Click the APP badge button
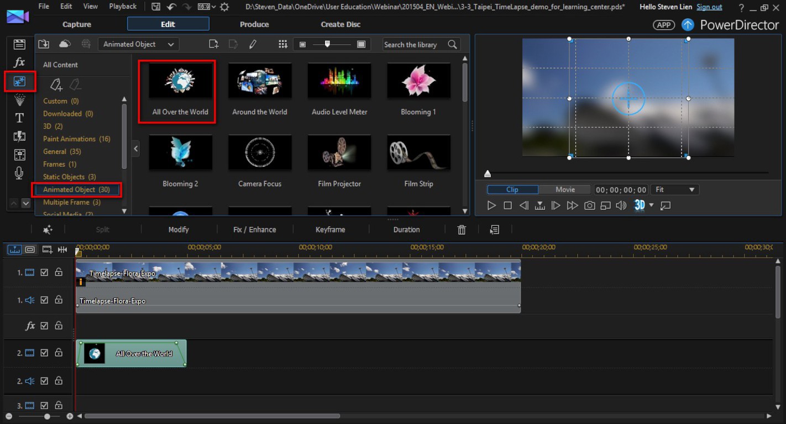The height and width of the screenshot is (424, 786). tap(663, 25)
